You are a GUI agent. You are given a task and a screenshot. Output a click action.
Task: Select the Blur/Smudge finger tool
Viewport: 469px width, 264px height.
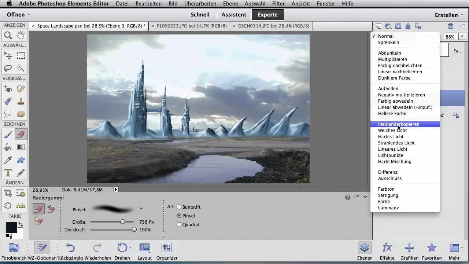(x=8, y=114)
